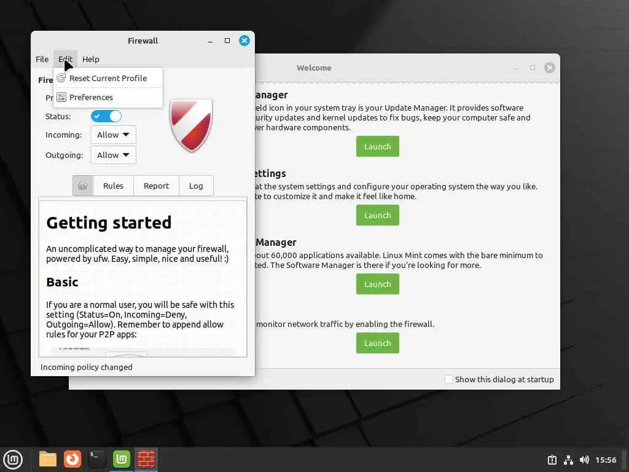The height and width of the screenshot is (472, 629).
Task: Open the Update Manager tray icon
Action: [552, 460]
